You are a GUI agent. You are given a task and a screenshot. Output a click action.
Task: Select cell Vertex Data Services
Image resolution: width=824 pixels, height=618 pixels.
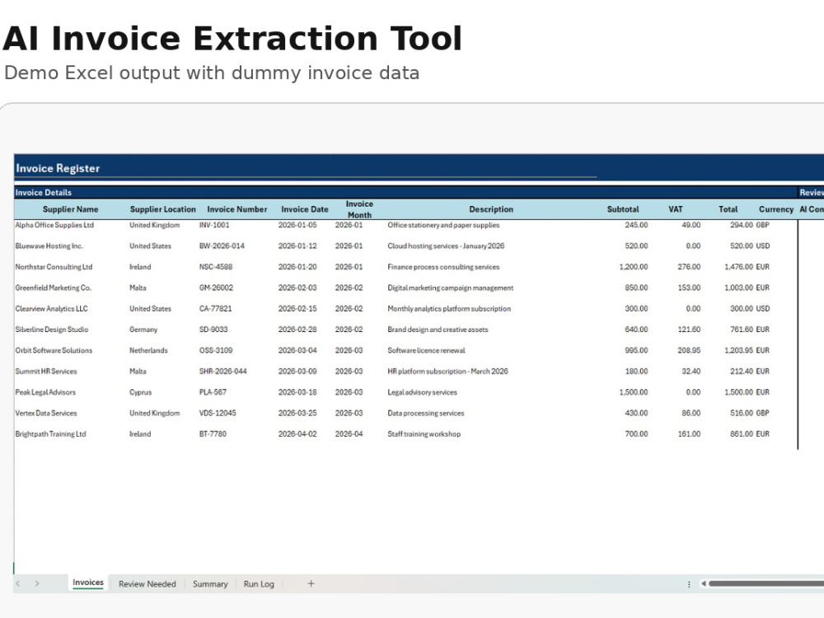[46, 414]
